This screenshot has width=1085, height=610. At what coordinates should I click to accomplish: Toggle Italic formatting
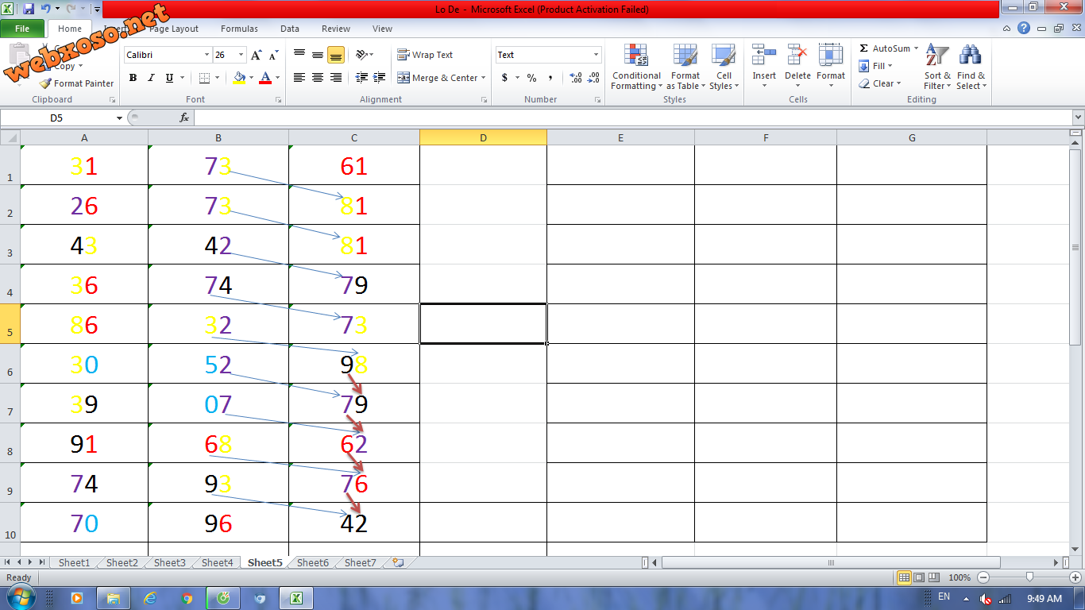[x=151, y=78]
